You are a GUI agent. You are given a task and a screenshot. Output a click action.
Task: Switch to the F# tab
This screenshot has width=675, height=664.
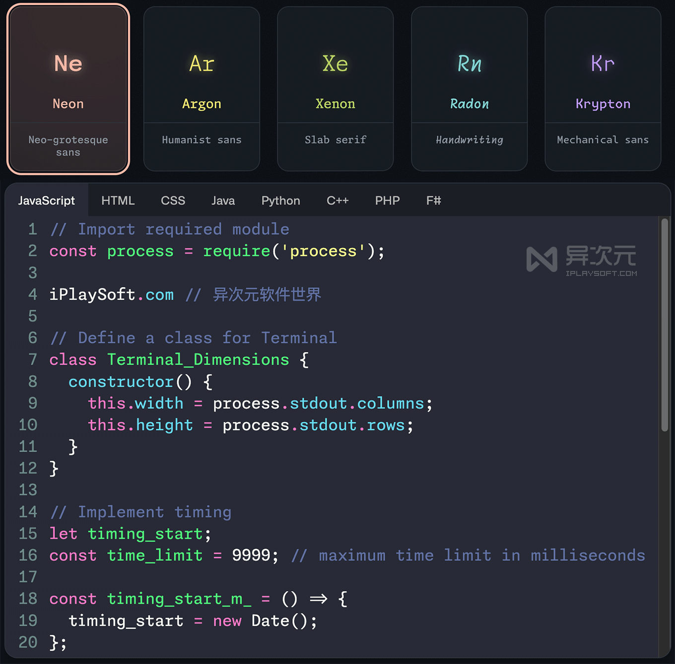click(433, 200)
